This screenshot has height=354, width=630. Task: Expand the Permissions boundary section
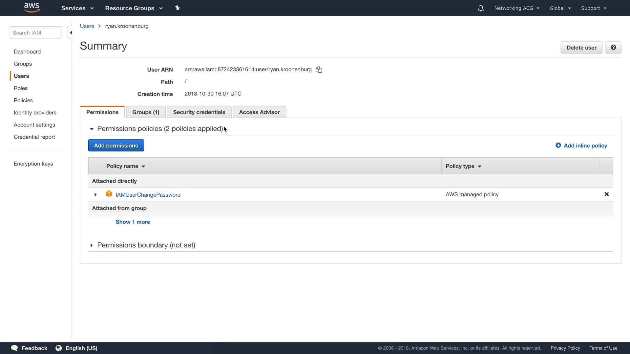coord(92,246)
